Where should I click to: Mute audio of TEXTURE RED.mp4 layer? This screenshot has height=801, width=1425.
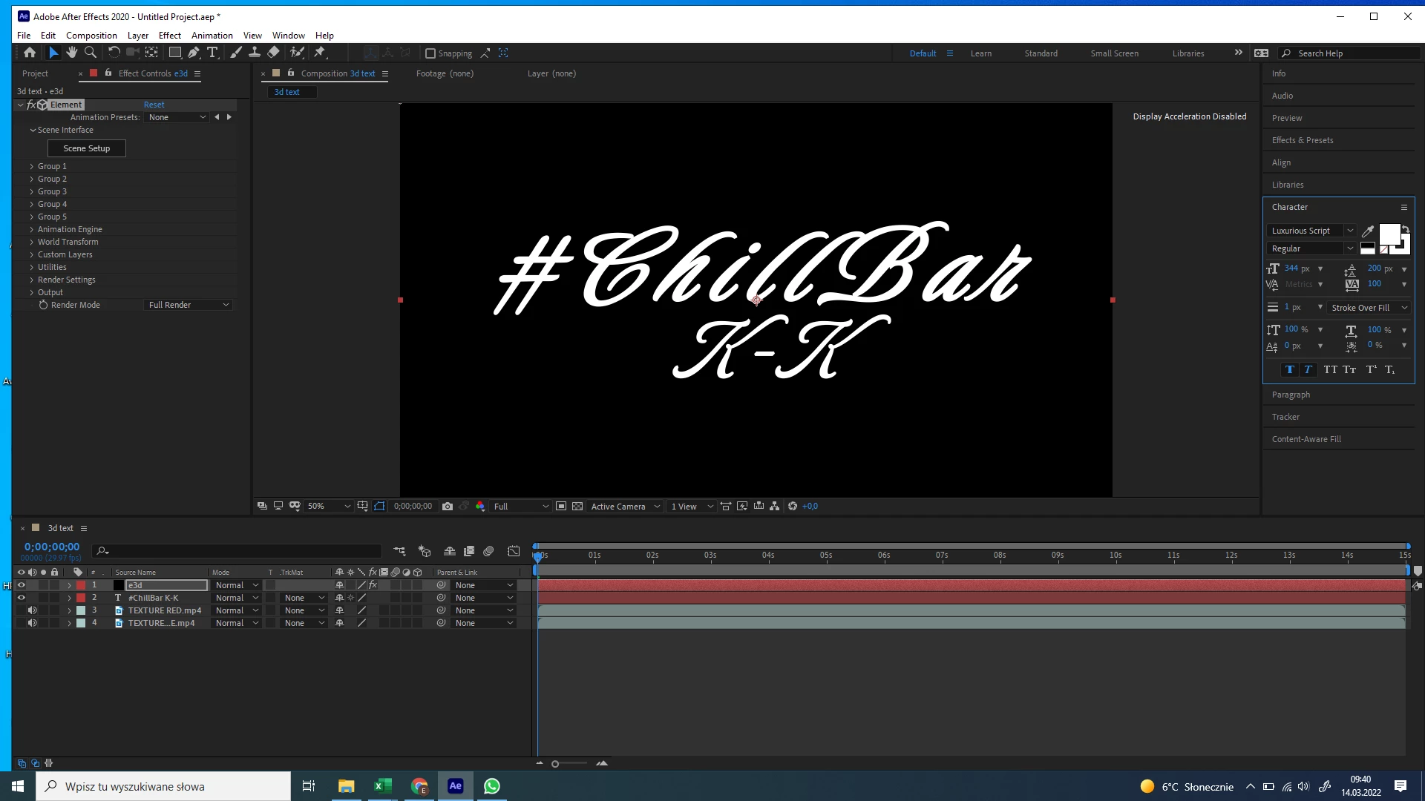pyautogui.click(x=32, y=610)
